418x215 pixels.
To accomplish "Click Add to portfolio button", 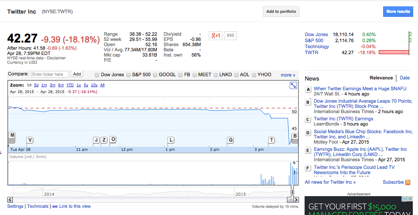I will click(x=281, y=12).
